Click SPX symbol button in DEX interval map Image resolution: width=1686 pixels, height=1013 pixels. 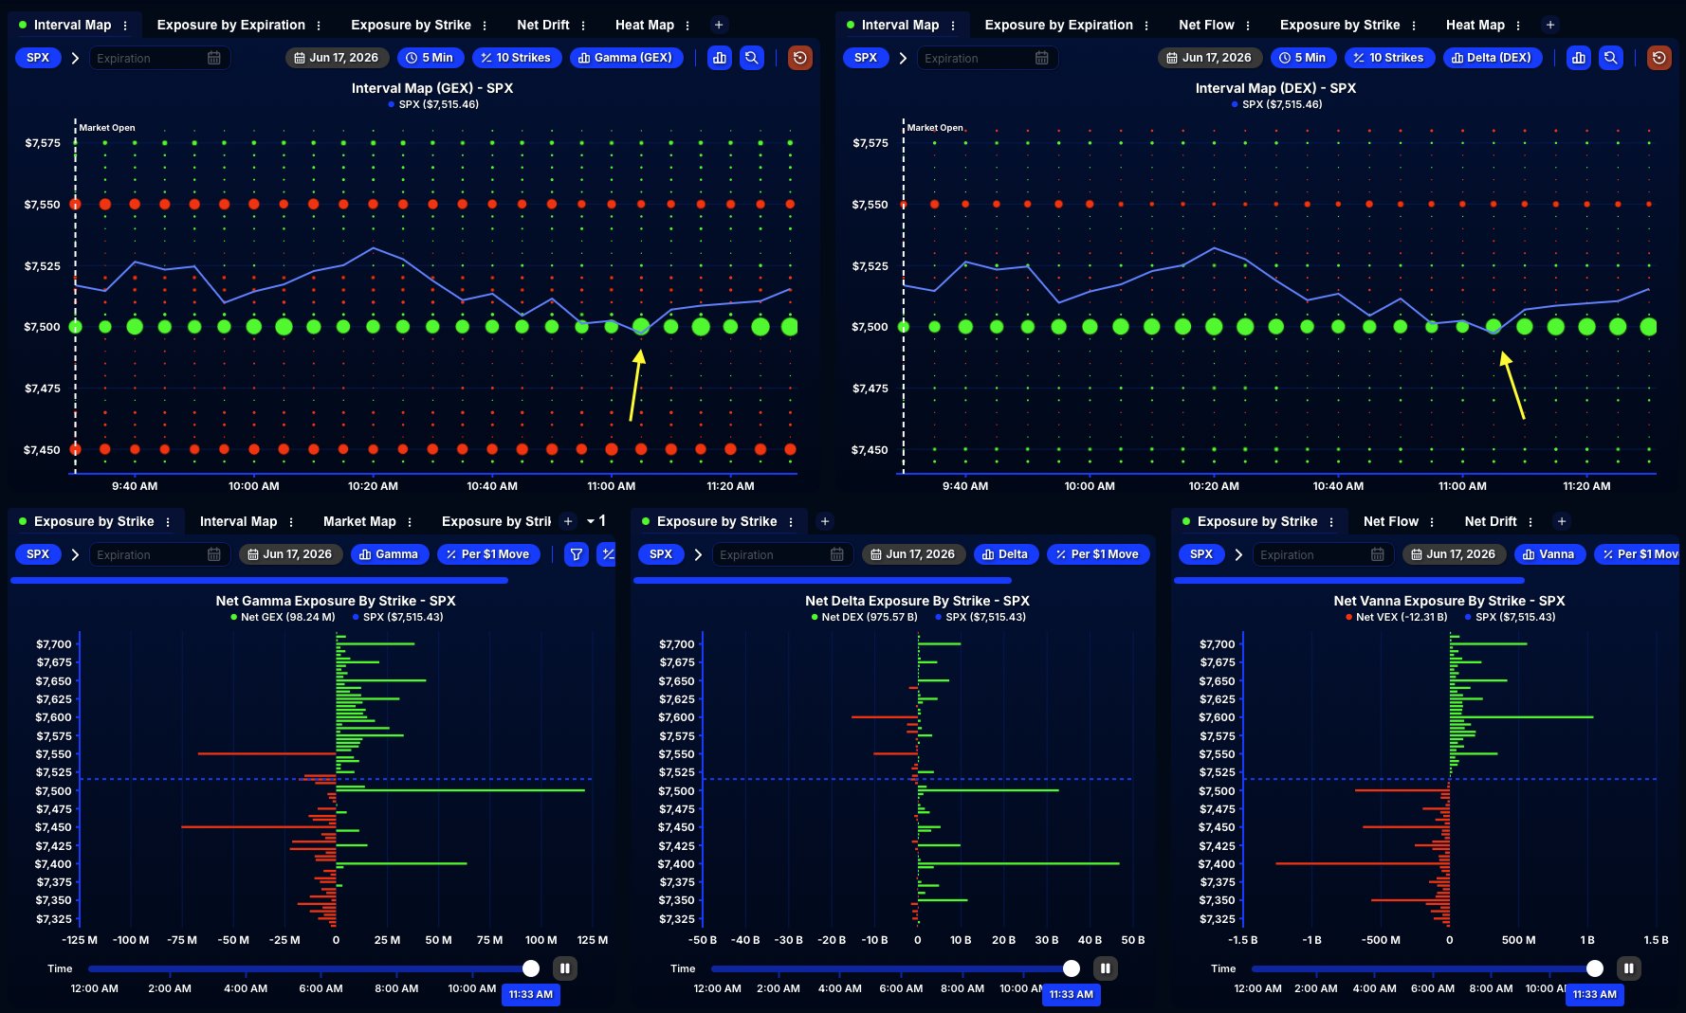pyautogui.click(x=866, y=58)
